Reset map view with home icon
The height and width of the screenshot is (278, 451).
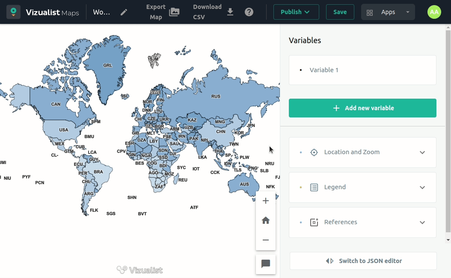tap(266, 220)
